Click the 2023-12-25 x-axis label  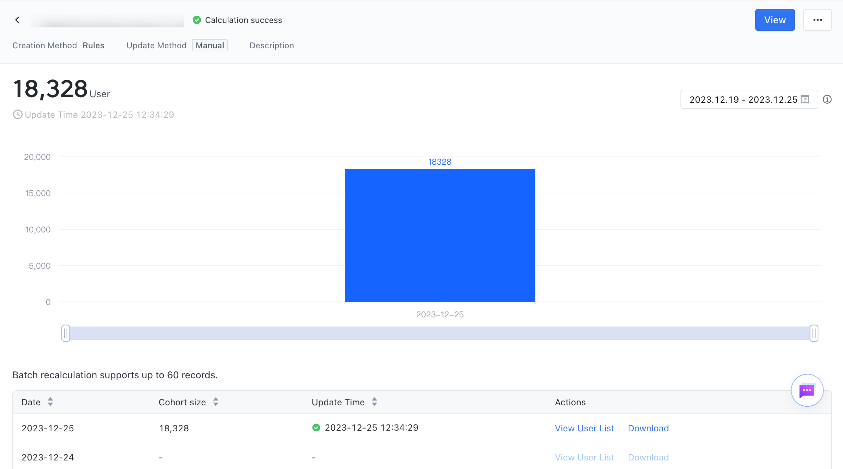tap(440, 314)
